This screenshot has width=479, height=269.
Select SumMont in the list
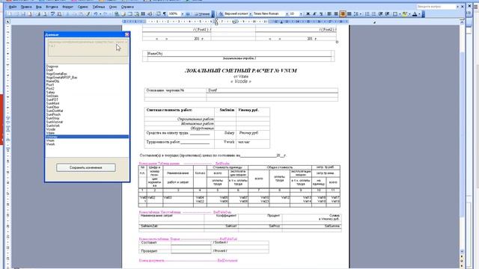52,103
